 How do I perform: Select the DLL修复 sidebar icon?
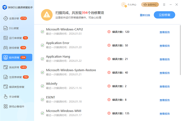tap(6, 28)
